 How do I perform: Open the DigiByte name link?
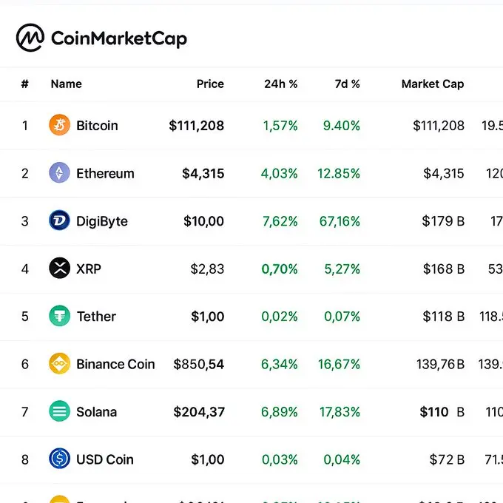[x=102, y=221]
